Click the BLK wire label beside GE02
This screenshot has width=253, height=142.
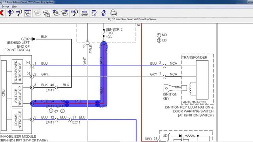tap(44, 37)
